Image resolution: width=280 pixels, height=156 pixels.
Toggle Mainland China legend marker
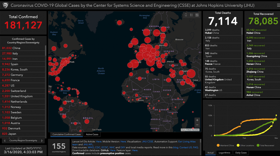(x=218, y=145)
